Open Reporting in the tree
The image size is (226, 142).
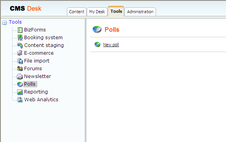[x=36, y=92]
